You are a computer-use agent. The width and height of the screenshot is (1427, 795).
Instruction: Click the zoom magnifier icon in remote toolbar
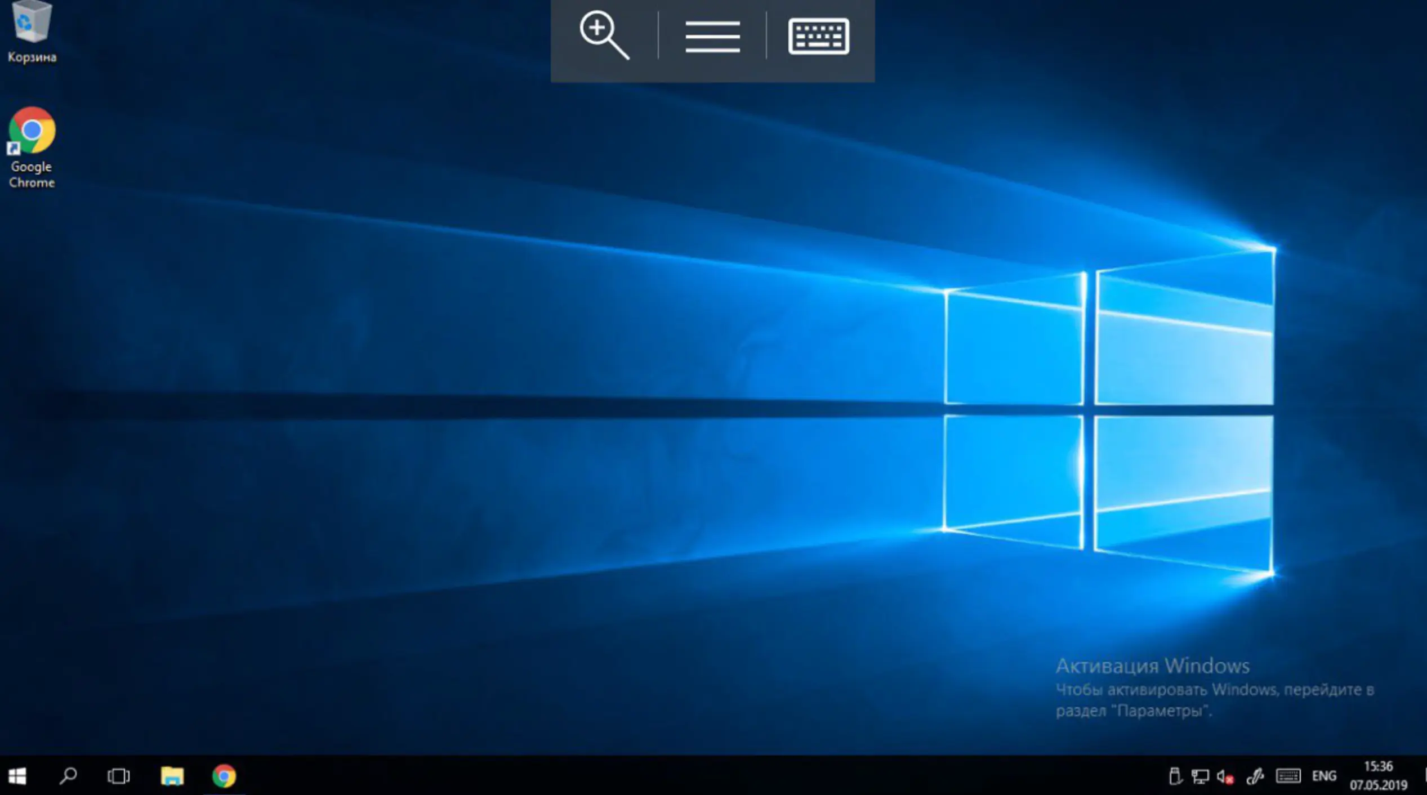pos(604,35)
